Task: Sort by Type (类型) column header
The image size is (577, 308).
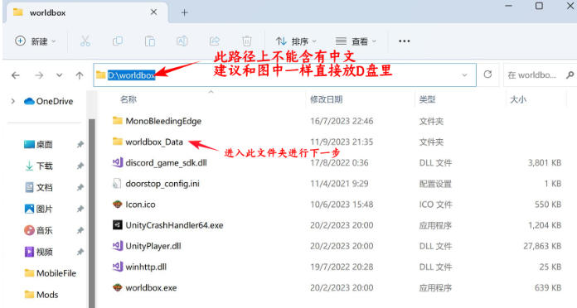Action: 427,99
